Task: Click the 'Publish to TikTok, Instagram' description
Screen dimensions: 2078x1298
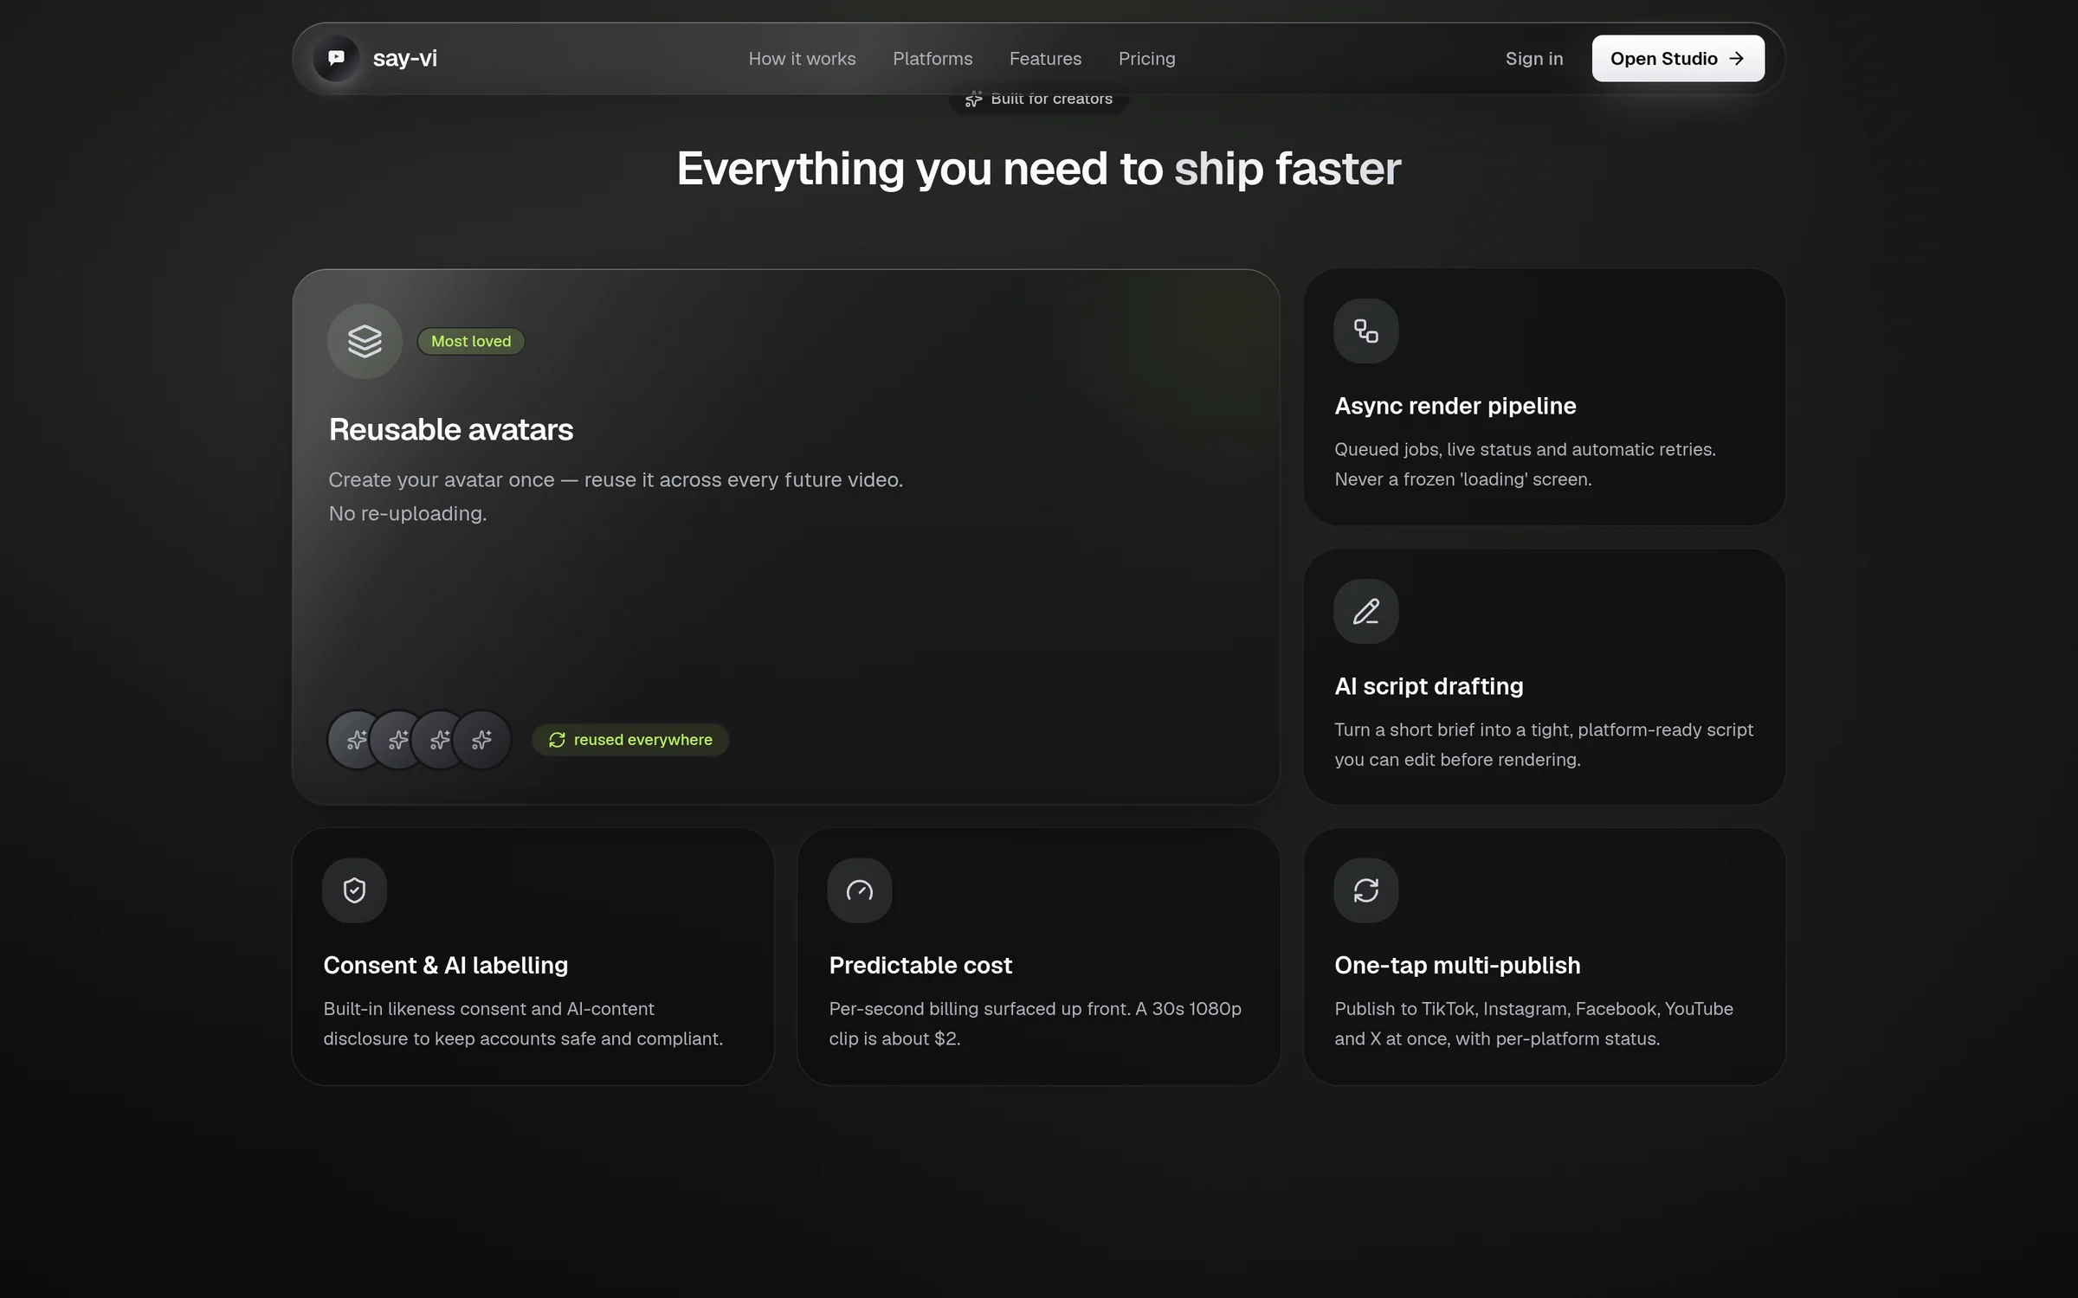Action: pyautogui.click(x=1533, y=1024)
